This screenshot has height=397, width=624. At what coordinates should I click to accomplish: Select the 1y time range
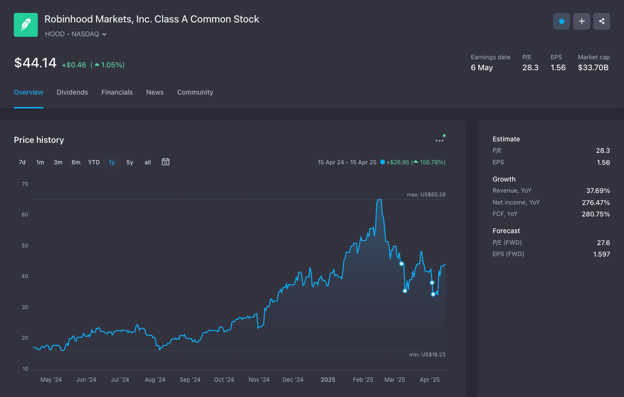point(112,162)
